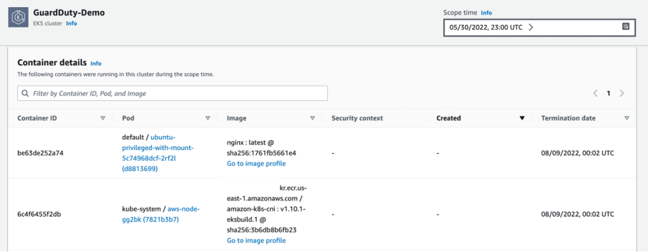Open ubuntu-privileged-with-mount pod link
The width and height of the screenshot is (648, 252).
pyautogui.click(x=158, y=153)
